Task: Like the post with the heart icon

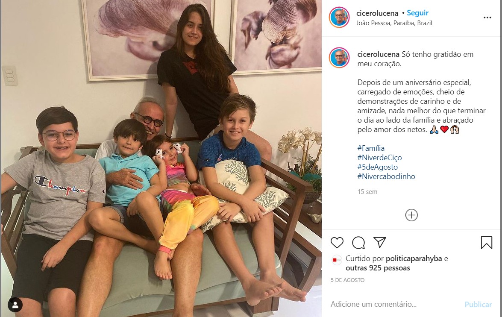Action: 337,243
